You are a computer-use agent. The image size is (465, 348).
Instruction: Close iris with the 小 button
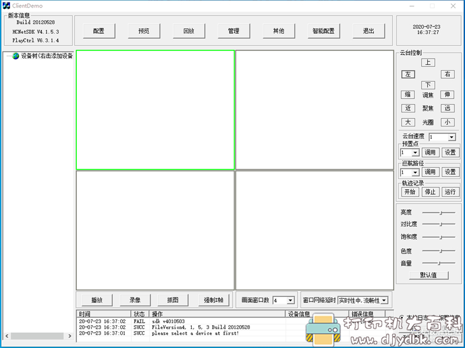(448, 122)
